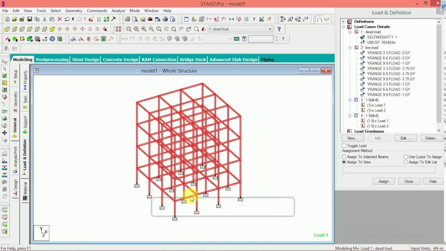Image resolution: width=446 pixels, height=251 pixels.
Task: Select the SELFWEIGHT Y -1 load item
Action: [x=382, y=37]
